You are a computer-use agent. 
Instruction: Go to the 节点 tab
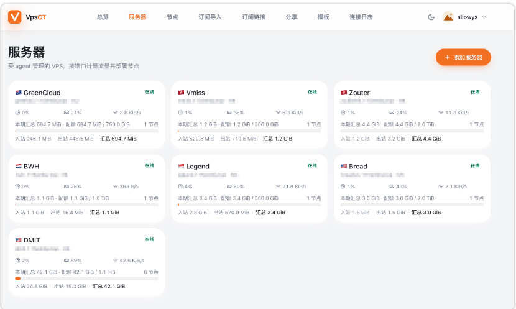(x=172, y=17)
